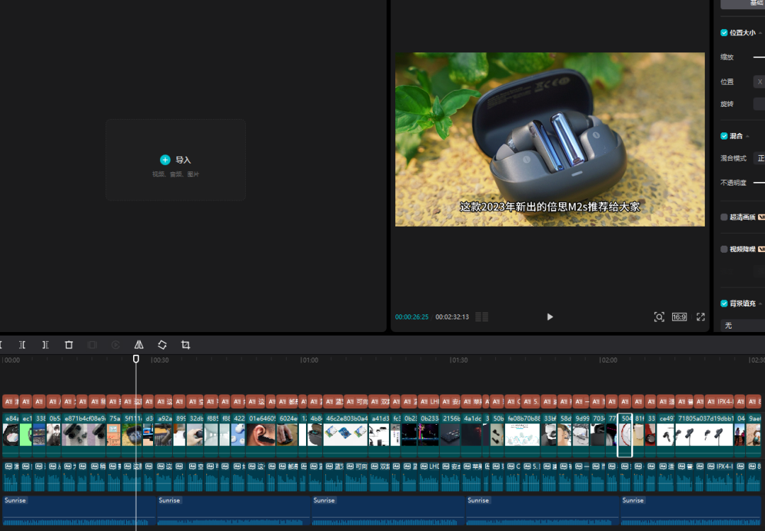
Task: Click the 01:30 mark on timeline ruler
Action: point(459,360)
